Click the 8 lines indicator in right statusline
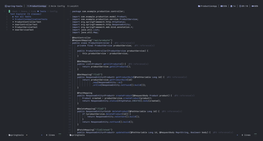 (246, 135)
